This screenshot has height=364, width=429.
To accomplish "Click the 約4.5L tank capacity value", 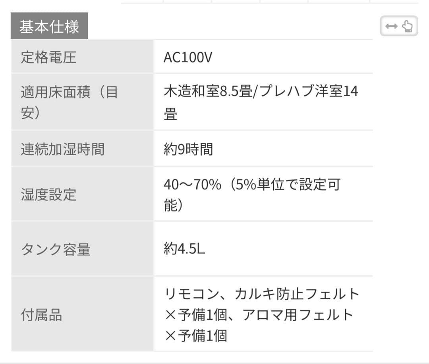I will [x=184, y=249].
